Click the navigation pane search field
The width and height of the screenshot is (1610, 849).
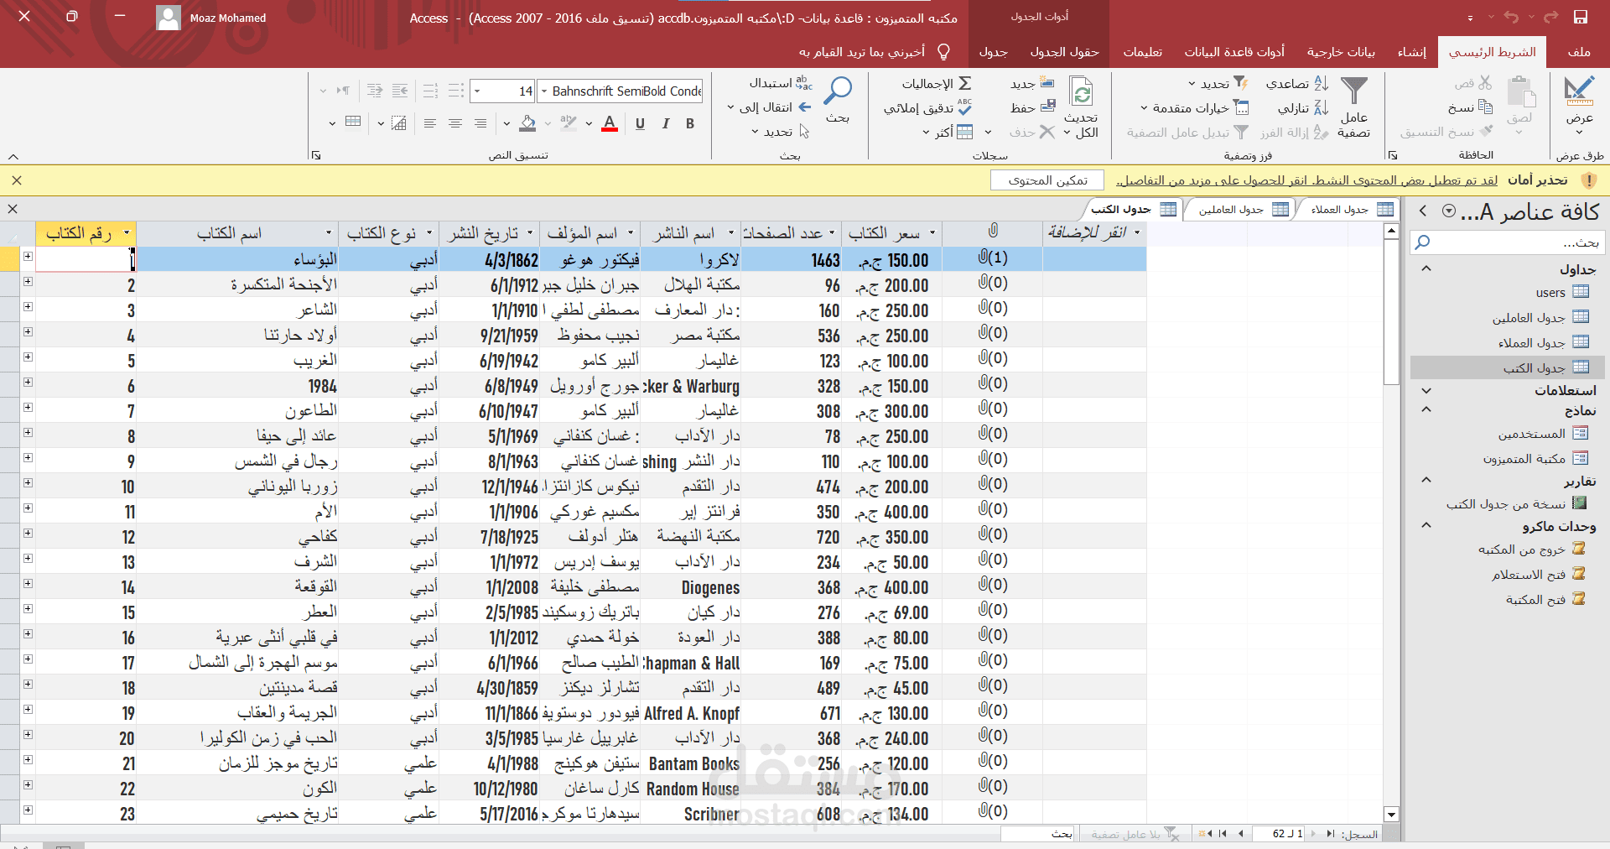(1508, 242)
